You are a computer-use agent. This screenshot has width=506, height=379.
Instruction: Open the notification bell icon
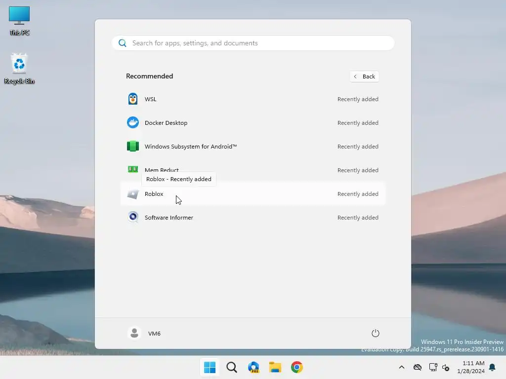pyautogui.click(x=492, y=367)
